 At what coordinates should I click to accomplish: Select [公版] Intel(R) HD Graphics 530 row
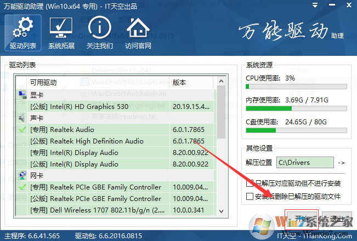pos(115,106)
